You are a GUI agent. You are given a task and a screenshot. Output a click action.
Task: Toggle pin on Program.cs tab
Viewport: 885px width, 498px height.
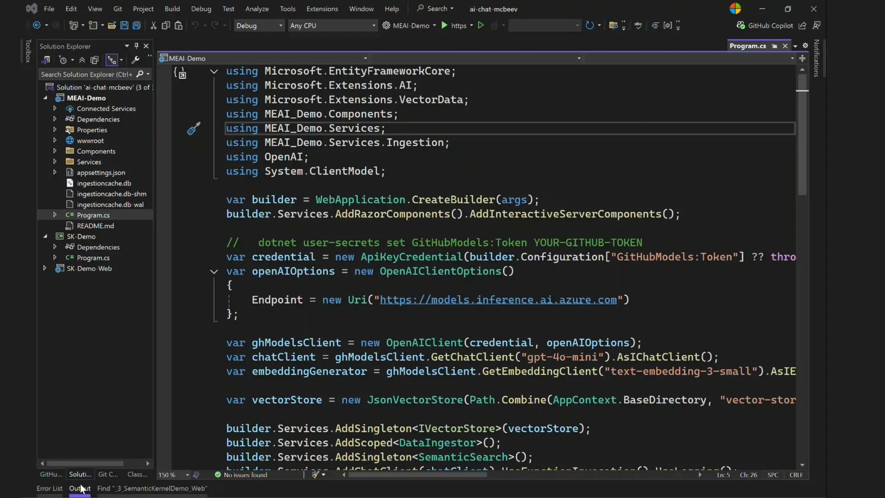(x=774, y=46)
